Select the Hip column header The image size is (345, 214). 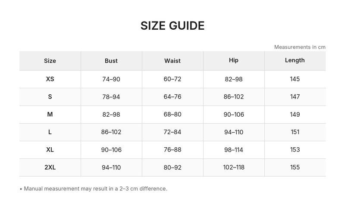point(233,60)
